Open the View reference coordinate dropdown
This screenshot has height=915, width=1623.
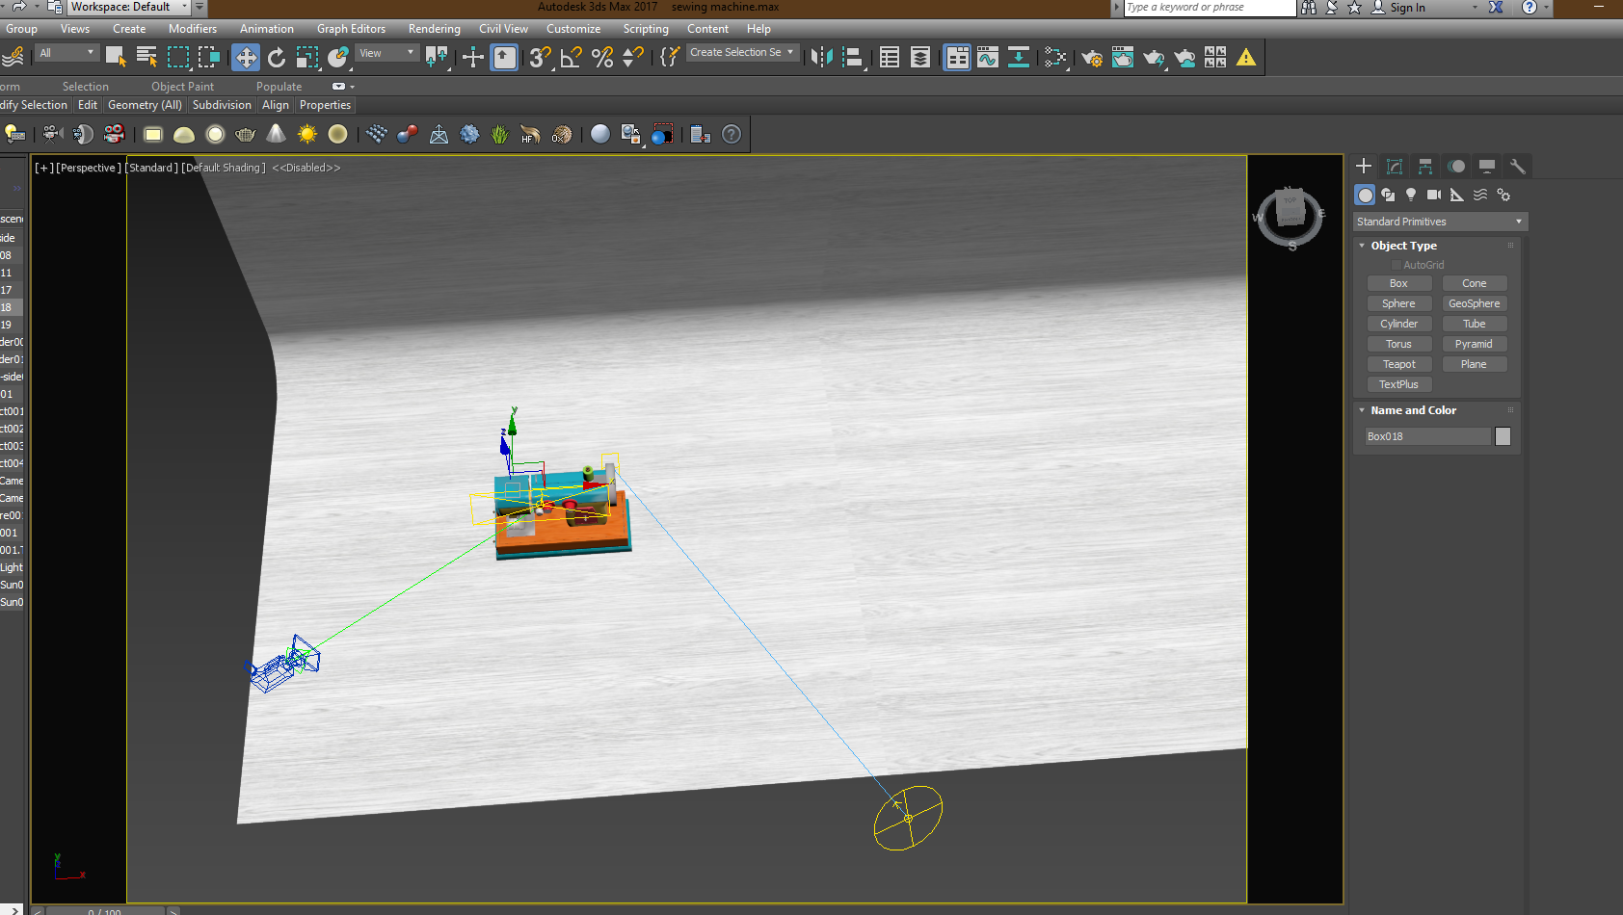[386, 53]
